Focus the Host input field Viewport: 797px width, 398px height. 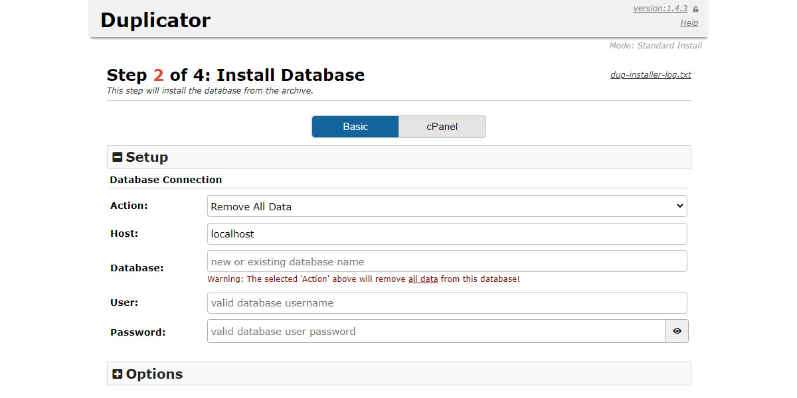click(x=447, y=233)
